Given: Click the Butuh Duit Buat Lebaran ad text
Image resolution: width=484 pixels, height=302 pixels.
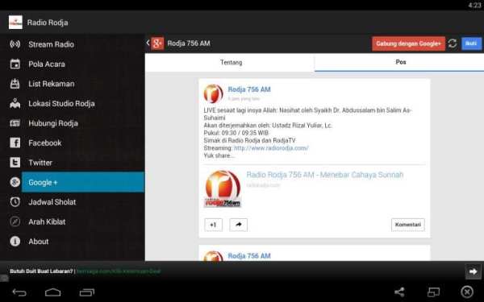Looking at the screenshot, I should tap(41, 271).
